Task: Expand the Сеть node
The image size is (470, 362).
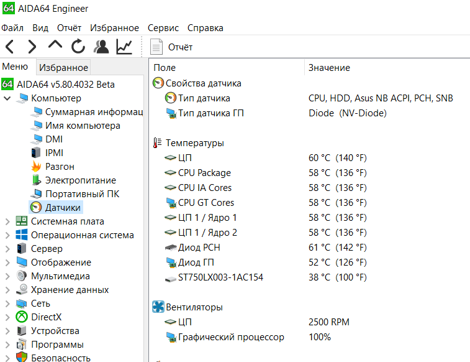Action: coord(7,304)
